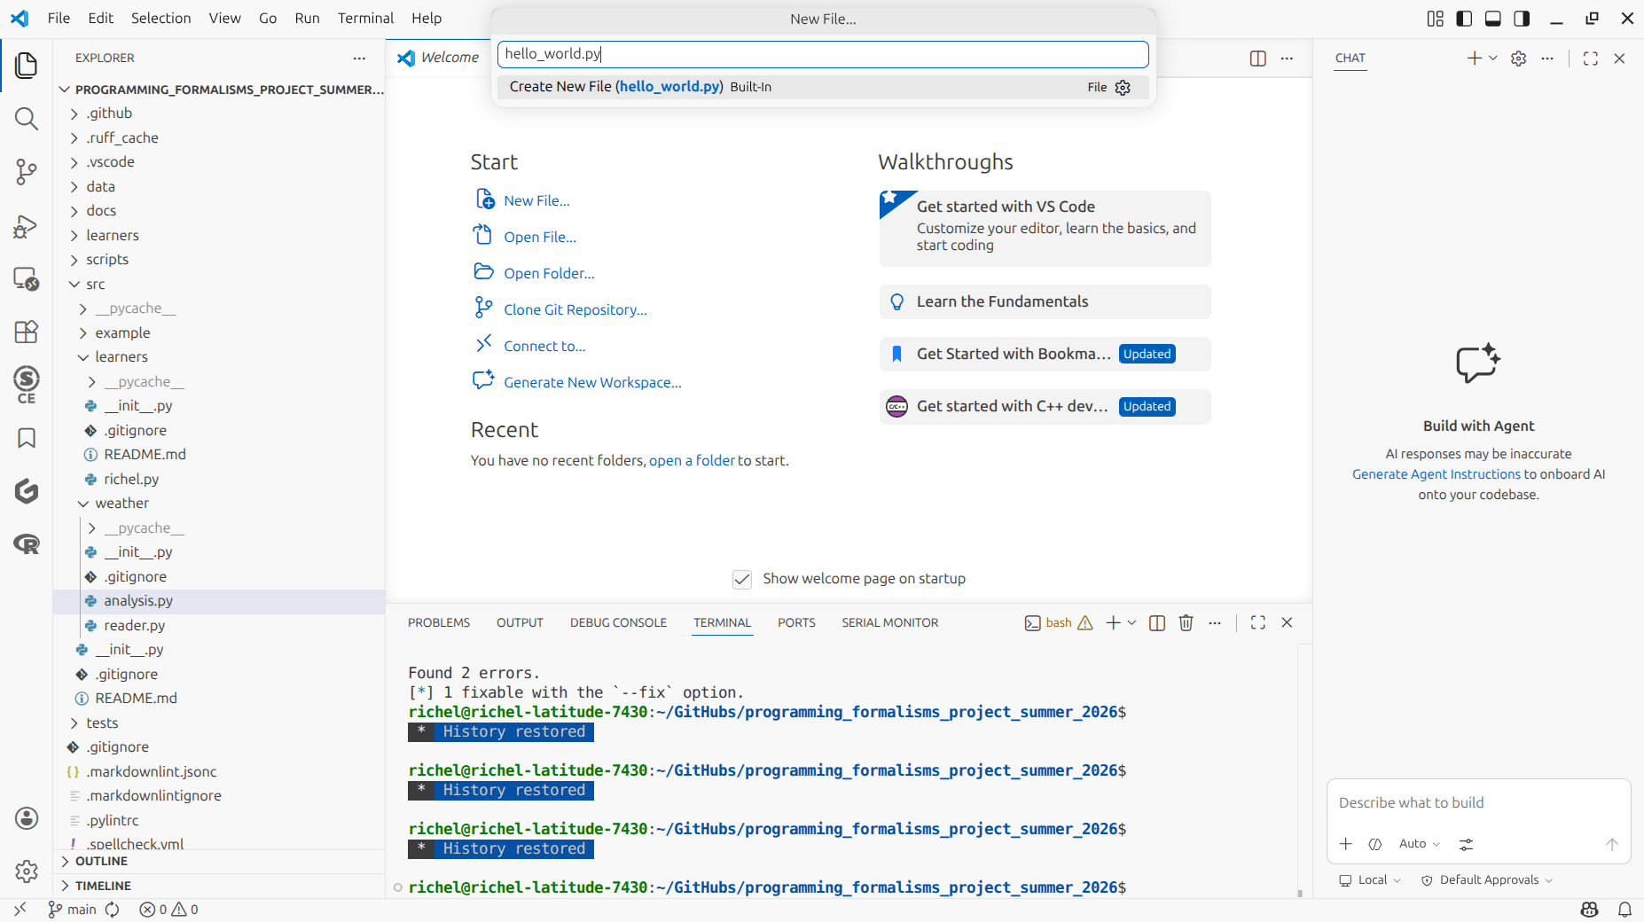The height and width of the screenshot is (922, 1644).
Task: Kill the terminal with trash icon
Action: (1186, 623)
